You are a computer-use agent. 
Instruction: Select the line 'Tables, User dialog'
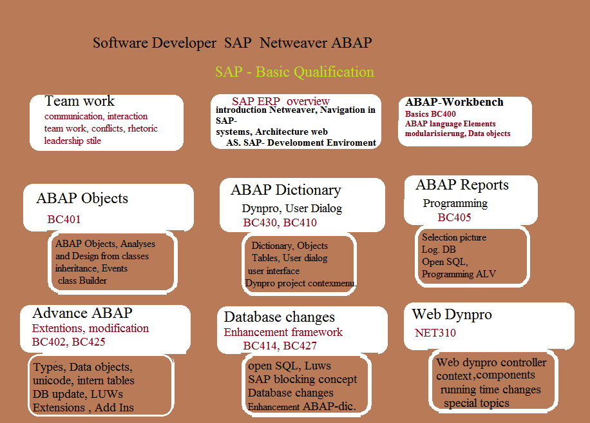click(x=290, y=258)
